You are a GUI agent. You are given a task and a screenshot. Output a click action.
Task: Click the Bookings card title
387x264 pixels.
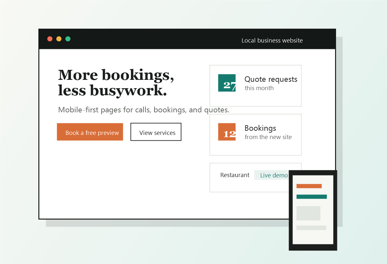pyautogui.click(x=260, y=128)
